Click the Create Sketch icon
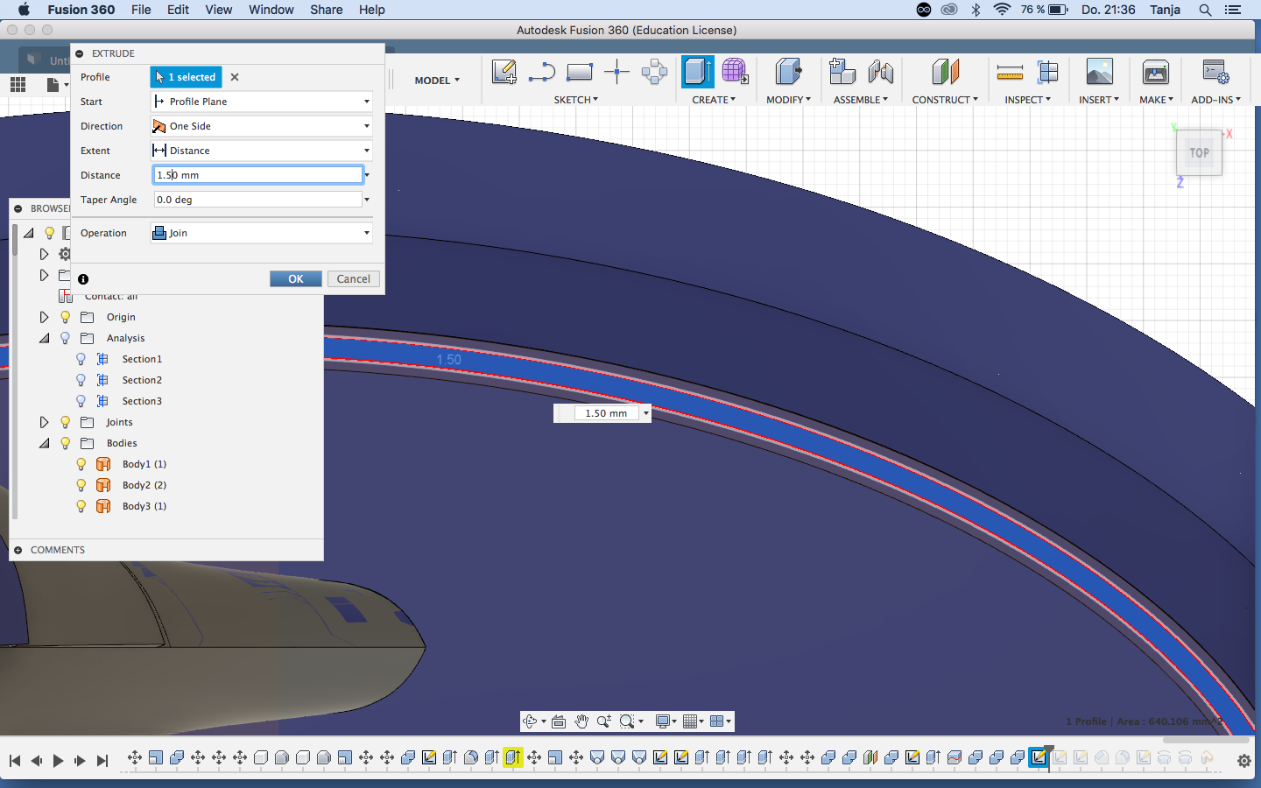1261x788 pixels. [x=504, y=72]
